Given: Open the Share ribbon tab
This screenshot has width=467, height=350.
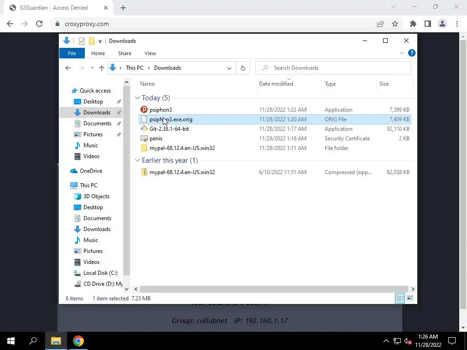Looking at the screenshot, I should pyautogui.click(x=125, y=53).
